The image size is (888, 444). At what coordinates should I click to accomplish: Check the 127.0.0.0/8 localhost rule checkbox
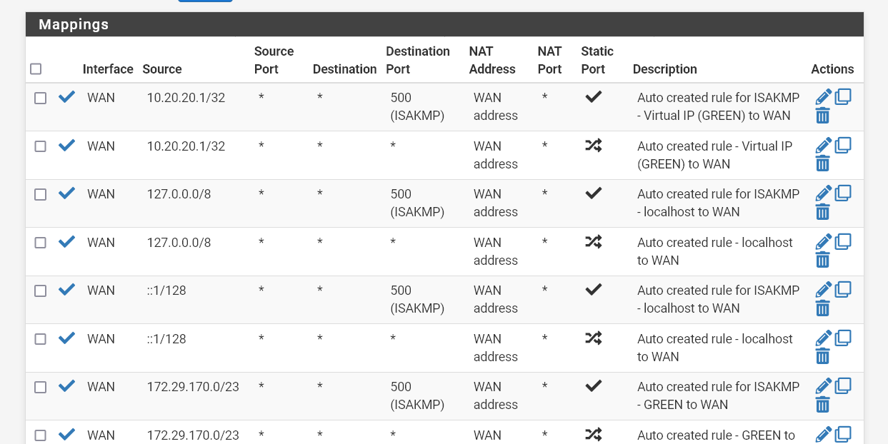(x=40, y=242)
